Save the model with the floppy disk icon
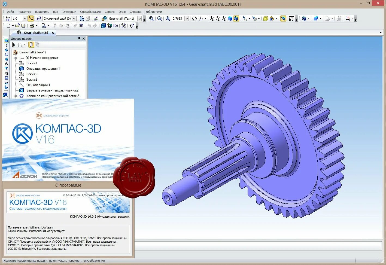Viewport: 386px width, 265px height. (23, 26)
